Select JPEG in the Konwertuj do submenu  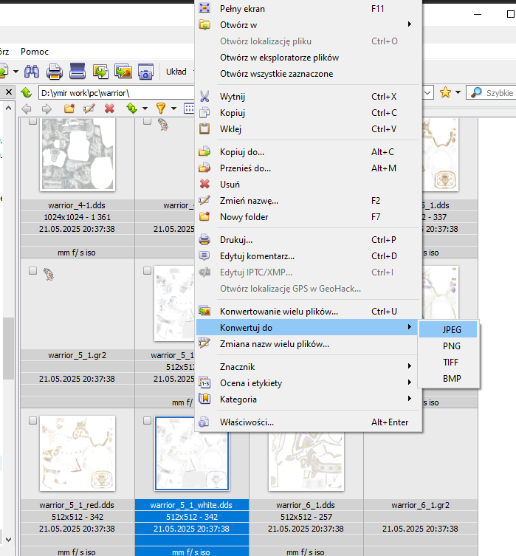click(452, 329)
